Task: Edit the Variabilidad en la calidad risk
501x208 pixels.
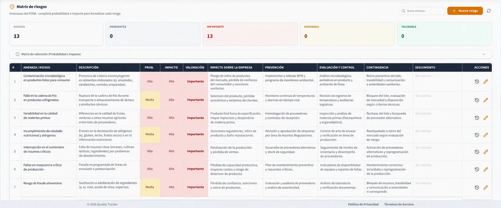Action: point(486,118)
